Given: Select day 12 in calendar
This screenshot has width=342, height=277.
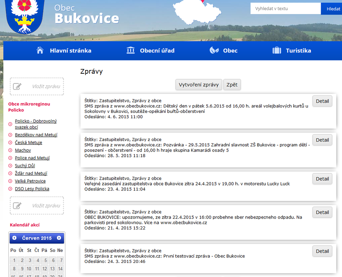Looking at the screenshot, I should tap(45, 269).
